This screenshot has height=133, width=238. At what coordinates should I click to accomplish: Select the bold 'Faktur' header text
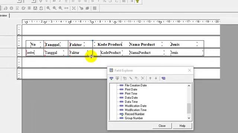pyautogui.click(x=77, y=44)
